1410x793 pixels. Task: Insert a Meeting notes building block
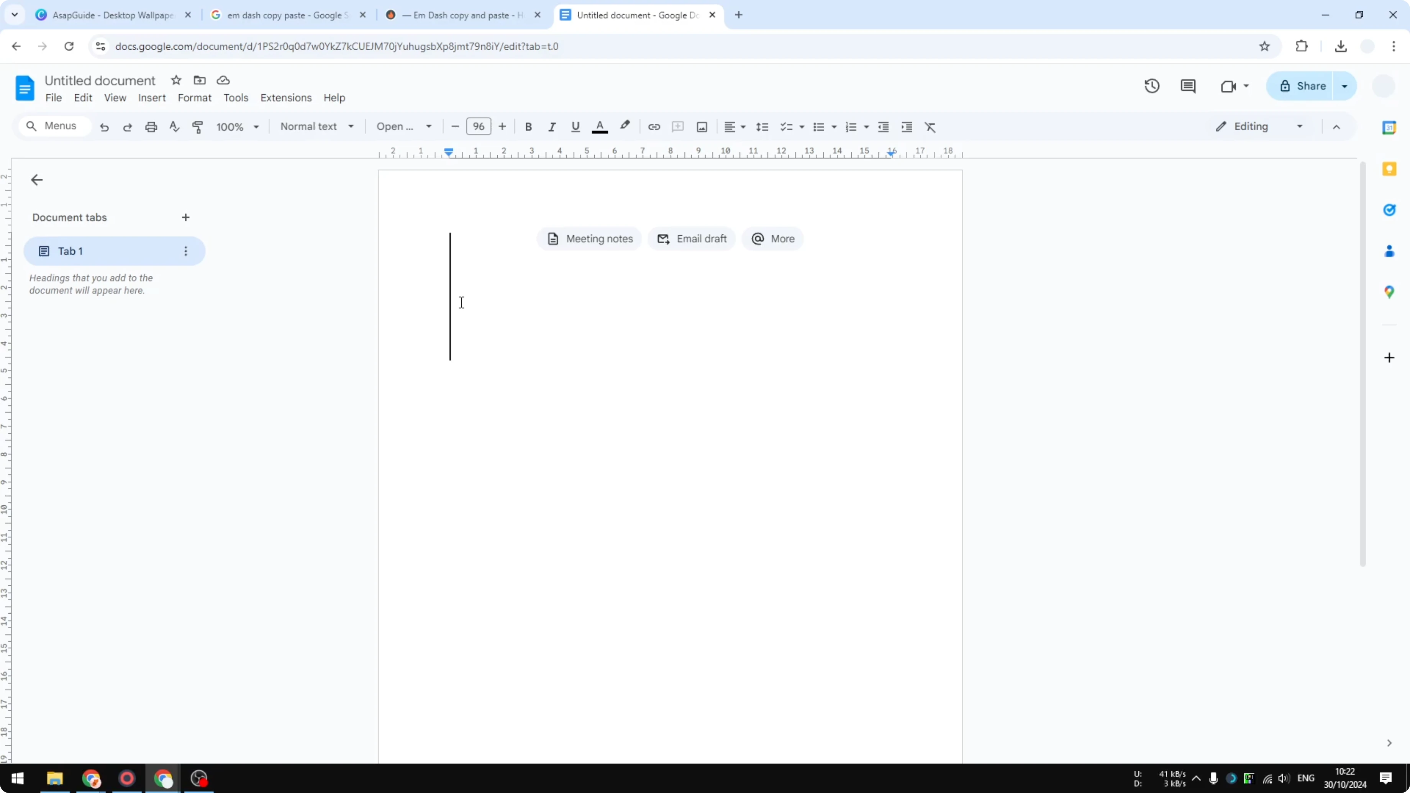pyautogui.click(x=589, y=238)
